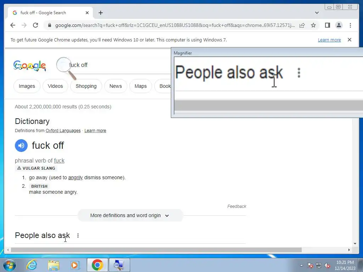The height and width of the screenshot is (272, 363).
Task: Open the Chrome profile avatar
Action: point(339,25)
